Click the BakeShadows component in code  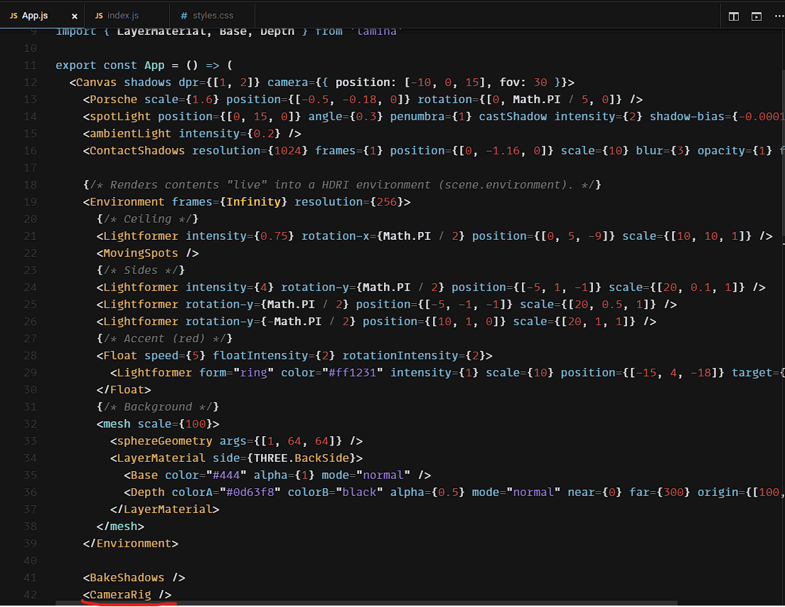coord(127,577)
